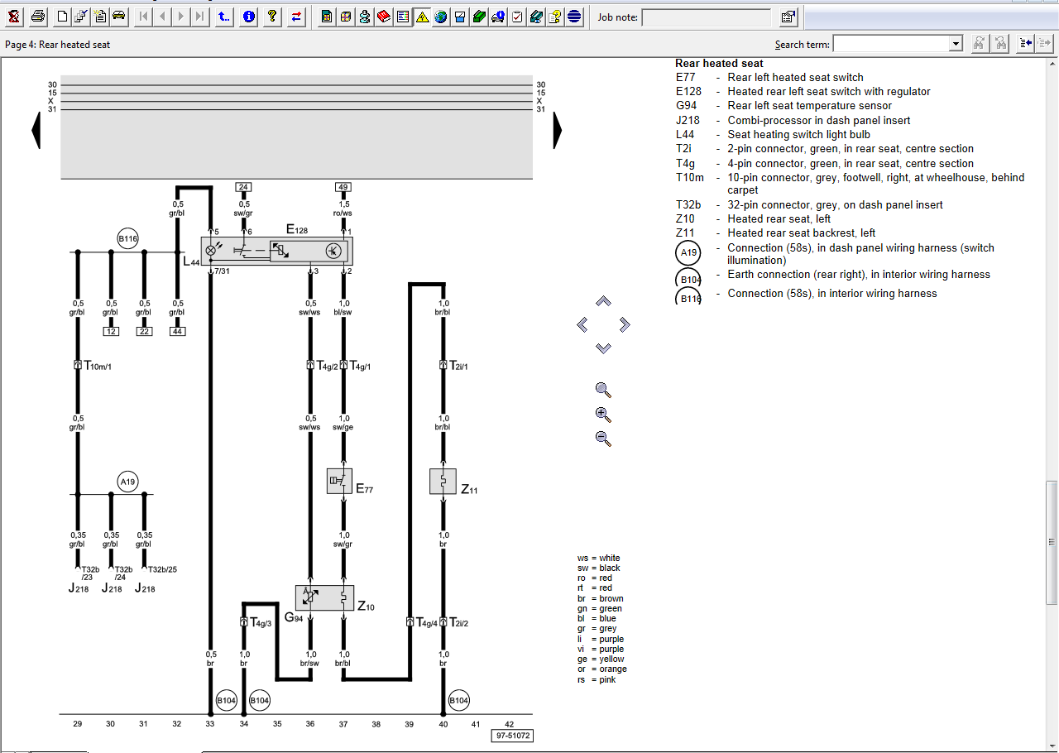This screenshot has width=1059, height=753.
Task: Click the indent-left arrow button near search
Action: (1026, 44)
